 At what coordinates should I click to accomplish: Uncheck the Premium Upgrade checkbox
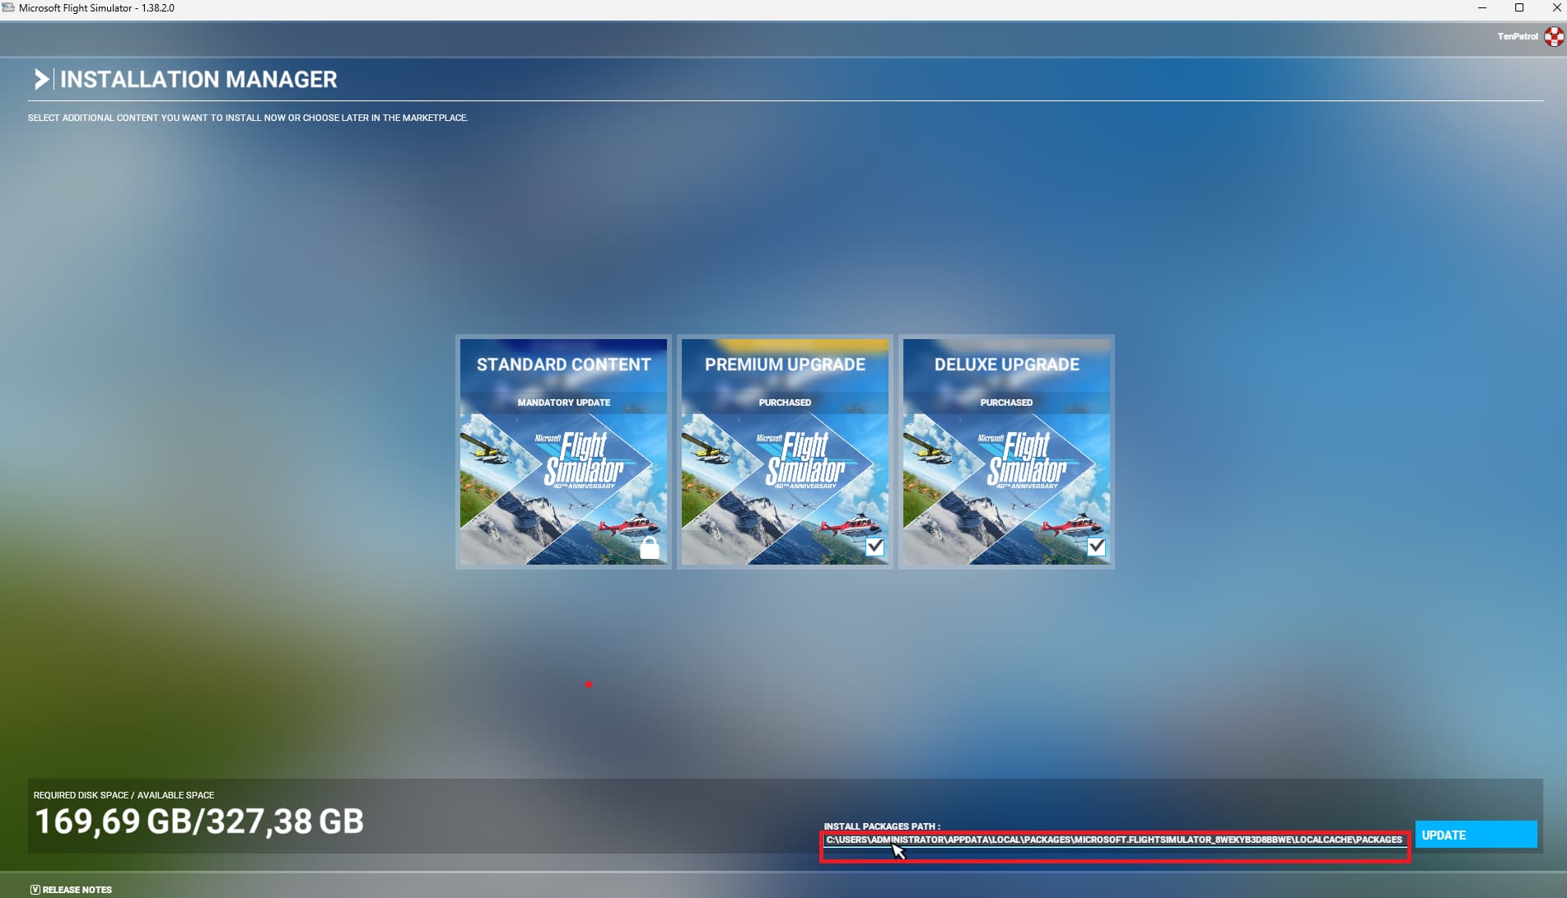tap(874, 547)
